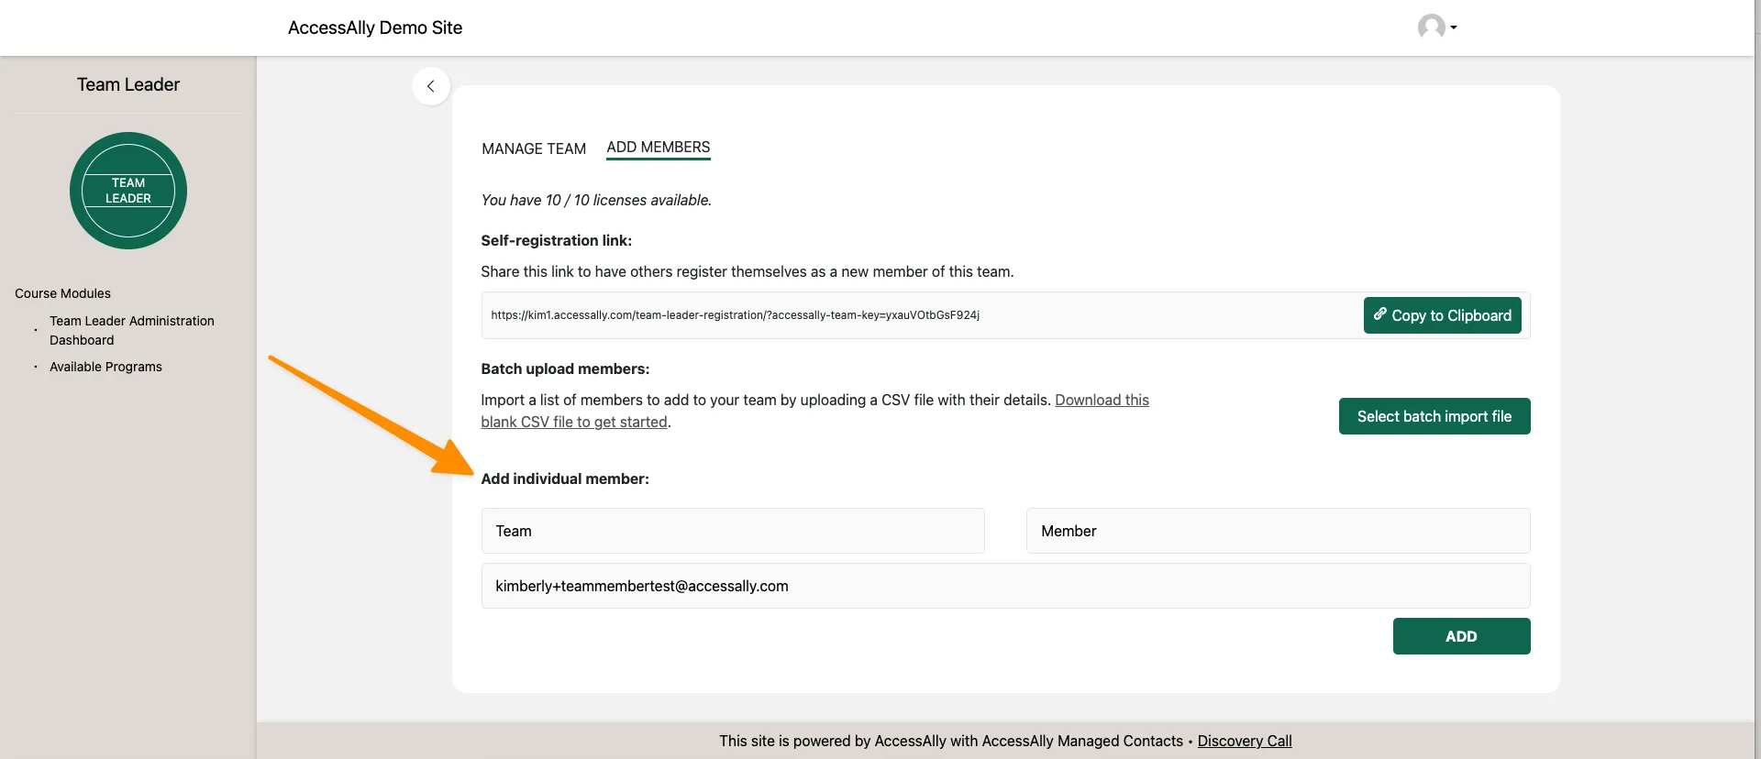The height and width of the screenshot is (759, 1761).
Task: Click the user avatar icon
Action: click(1430, 27)
